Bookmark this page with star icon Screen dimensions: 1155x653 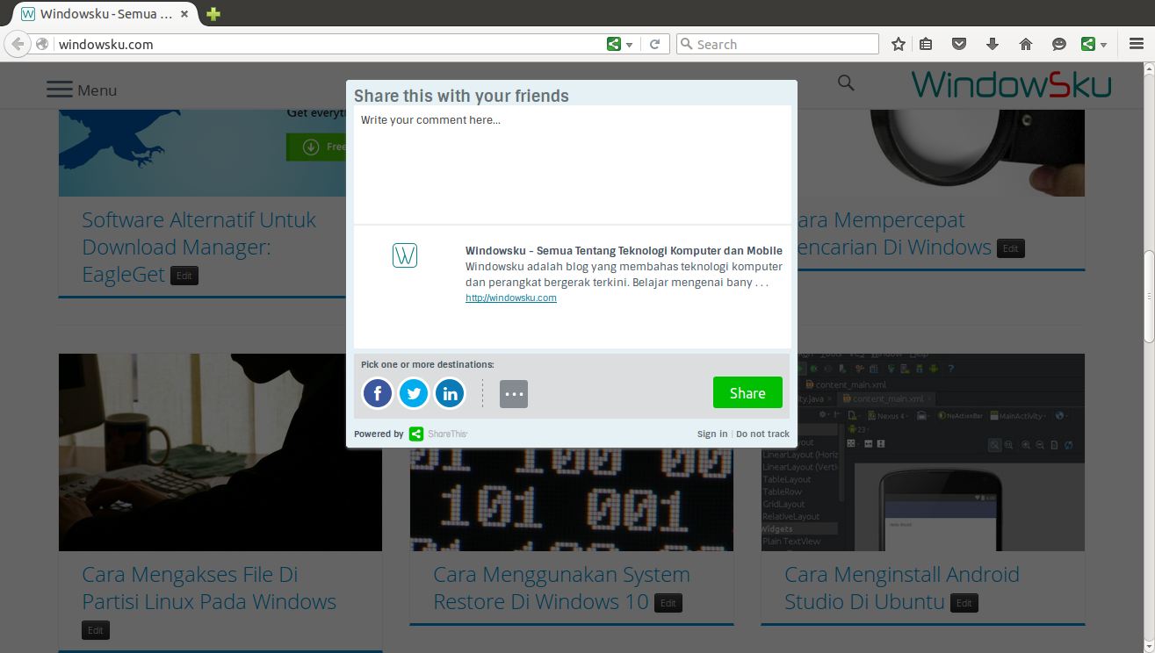899,44
